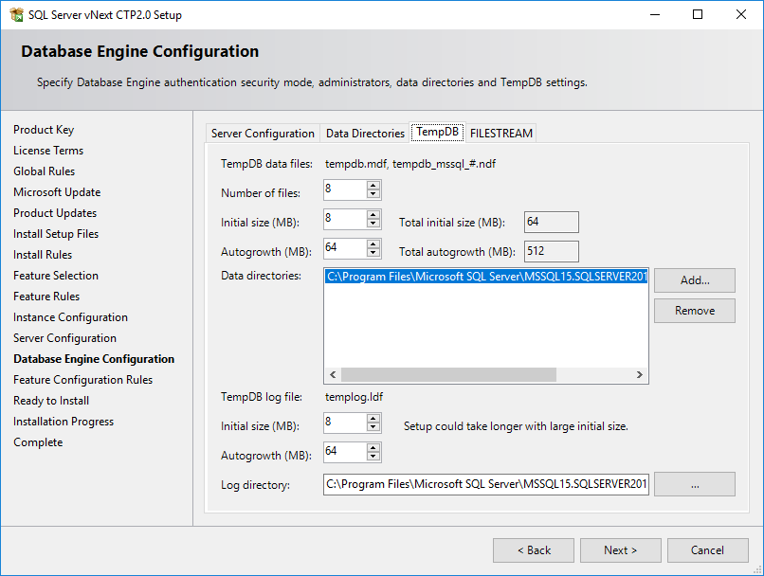Click the SQL Server icon in title bar
This screenshot has width=764, height=576.
(x=17, y=14)
